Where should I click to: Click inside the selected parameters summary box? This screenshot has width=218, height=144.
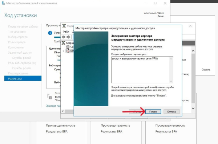(142, 70)
